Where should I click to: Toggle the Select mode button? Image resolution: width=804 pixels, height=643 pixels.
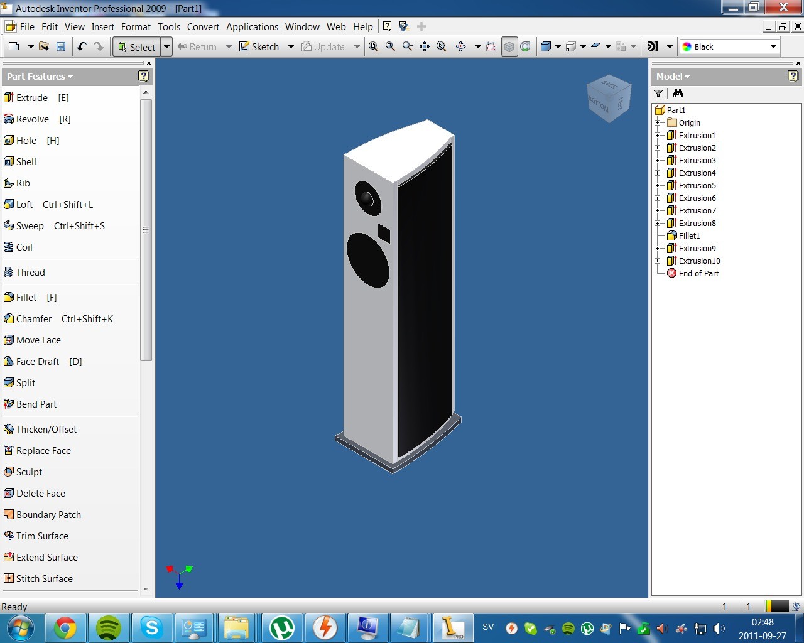click(137, 47)
